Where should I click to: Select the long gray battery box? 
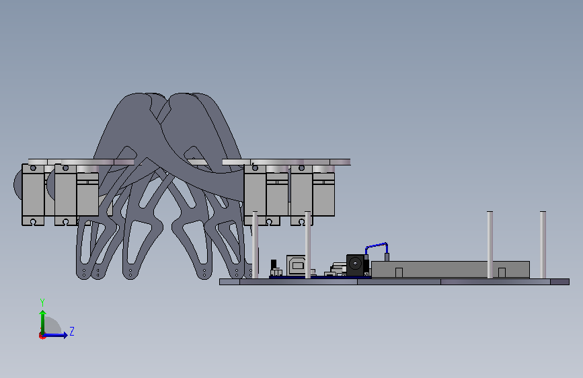pos(451,269)
